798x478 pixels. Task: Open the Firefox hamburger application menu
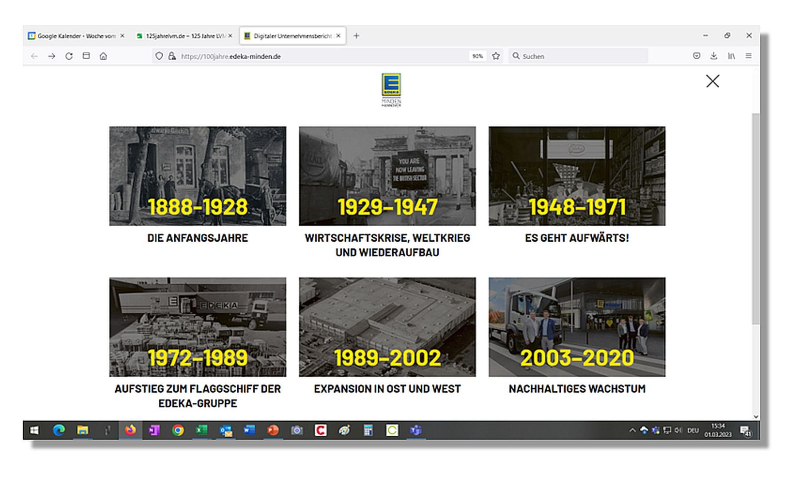(748, 56)
